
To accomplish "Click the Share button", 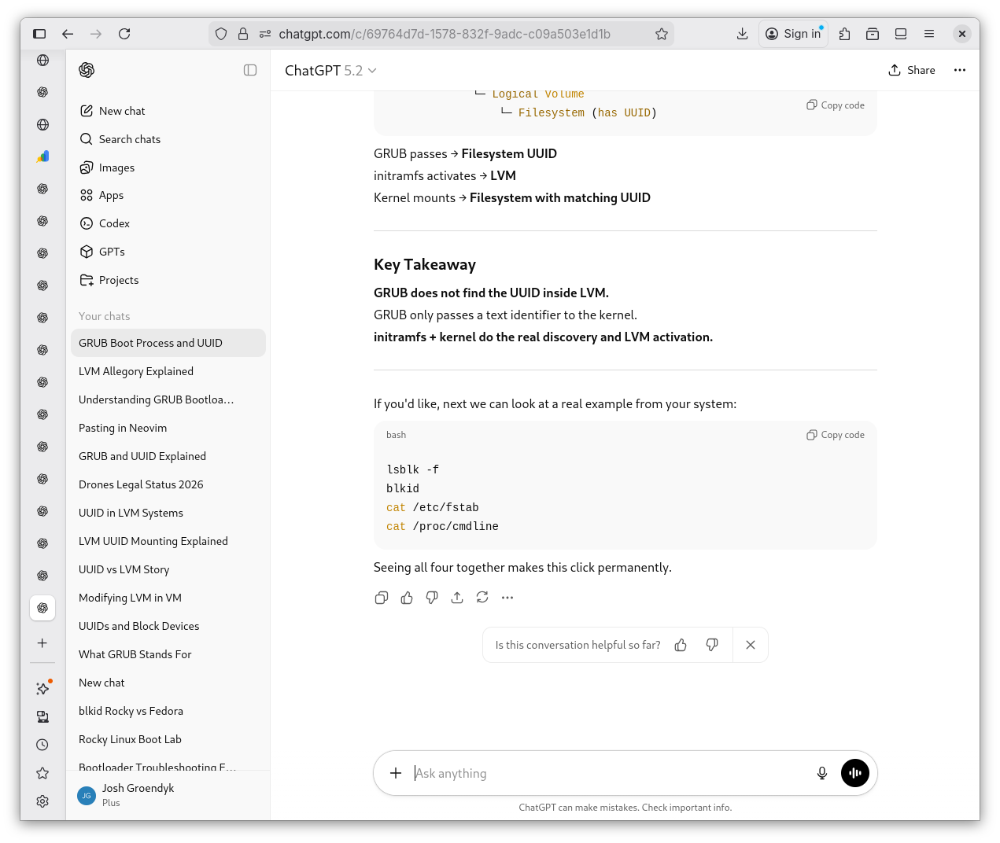I will point(912,70).
